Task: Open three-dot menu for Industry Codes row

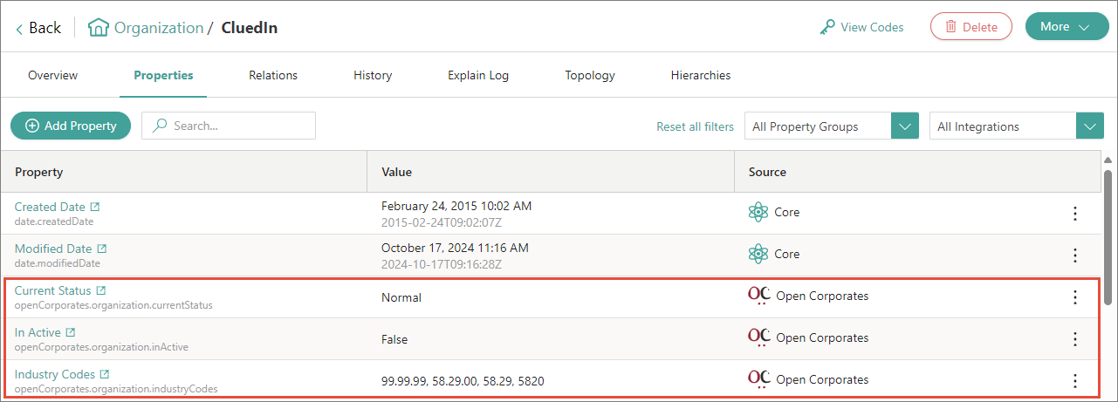Action: point(1075,381)
